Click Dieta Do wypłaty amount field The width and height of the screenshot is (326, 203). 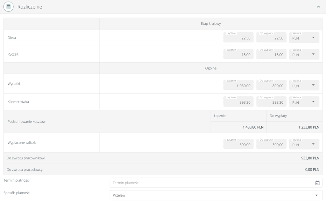271,38
